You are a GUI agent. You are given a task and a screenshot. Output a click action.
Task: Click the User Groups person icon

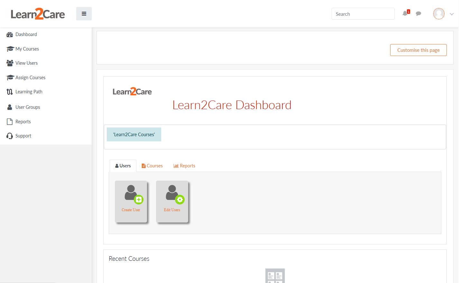[x=10, y=107]
